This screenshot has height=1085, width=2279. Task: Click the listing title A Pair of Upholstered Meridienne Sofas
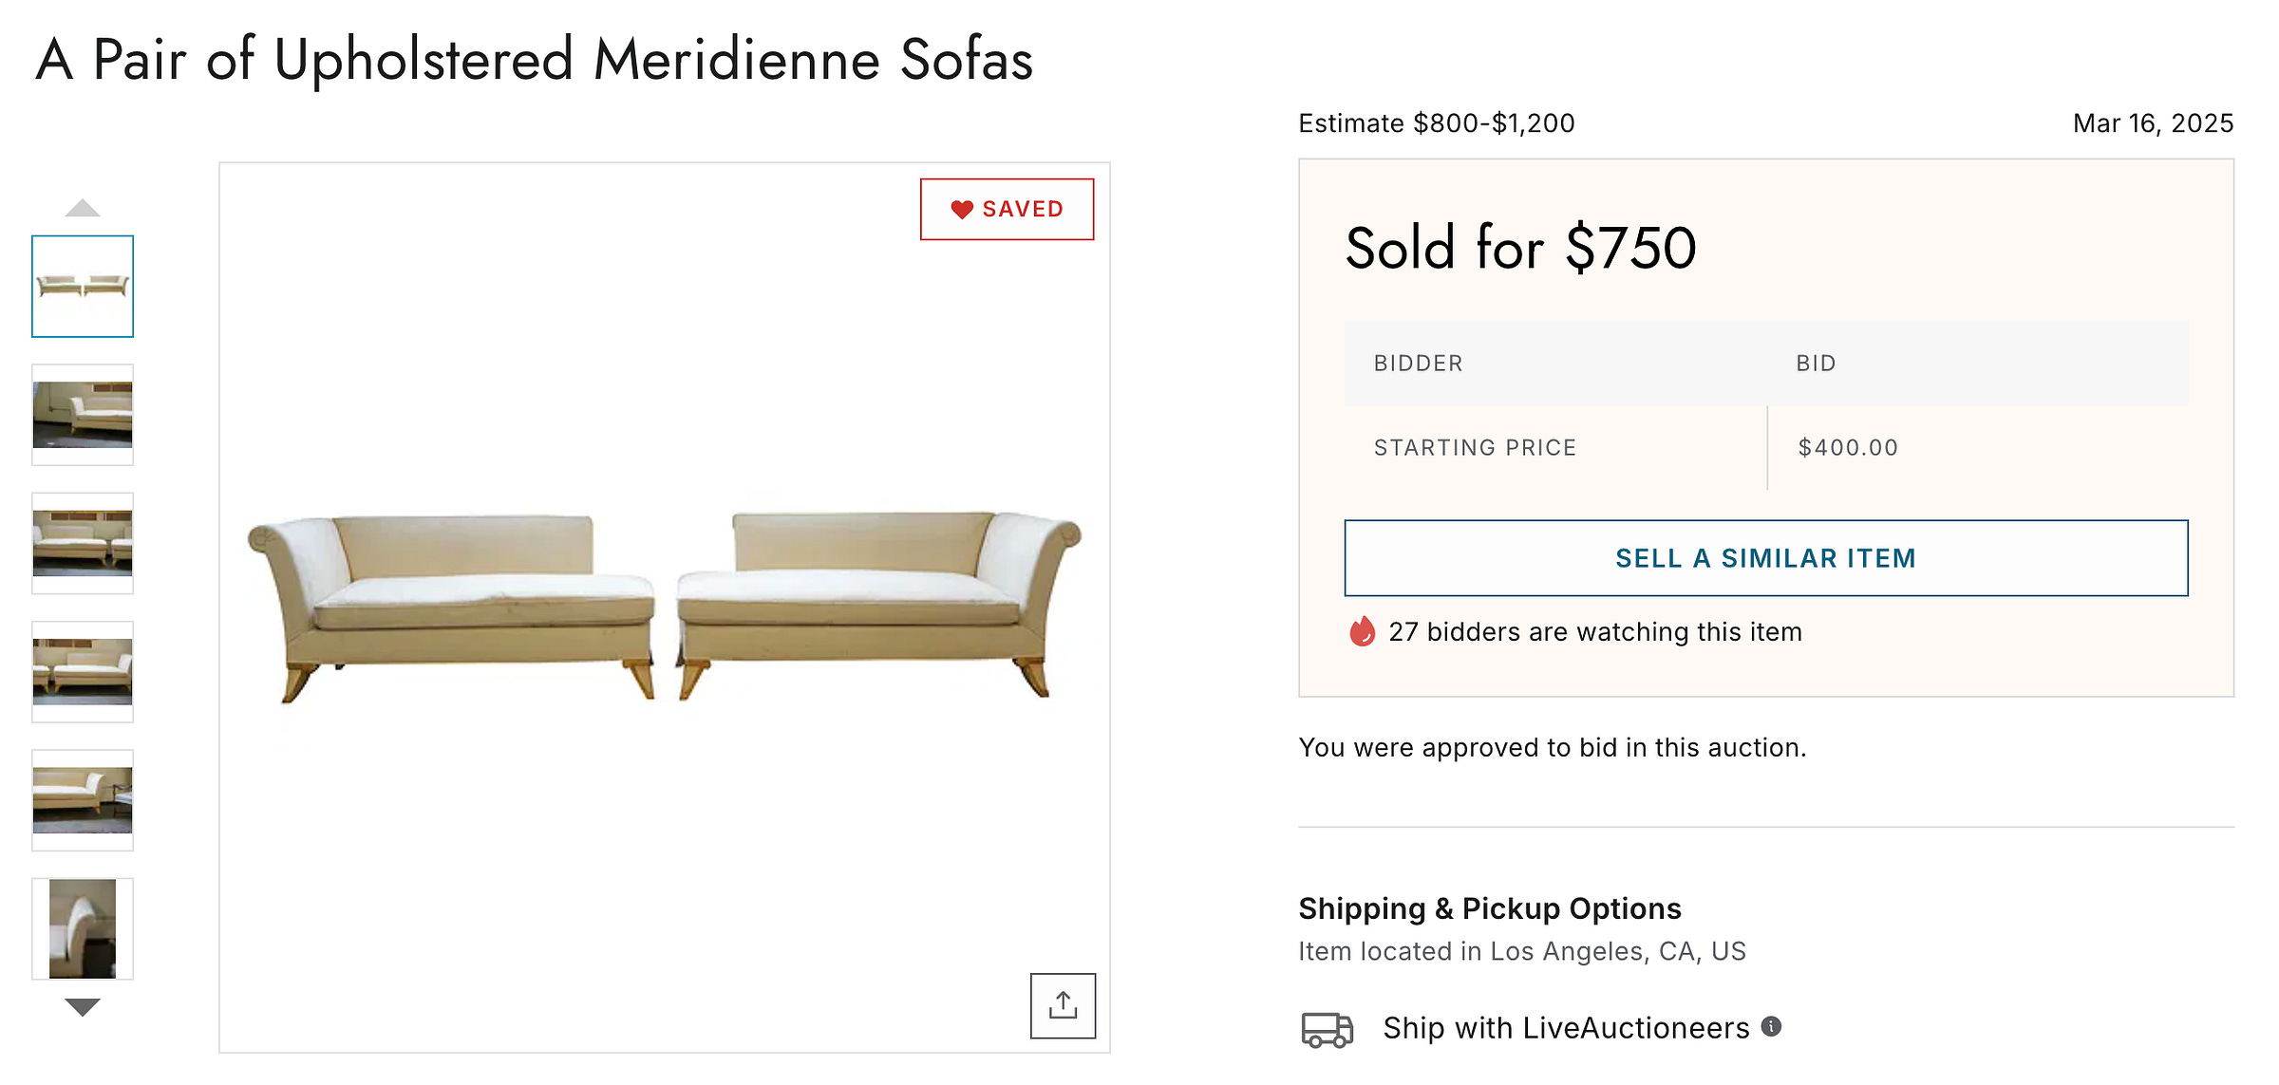pos(534,60)
